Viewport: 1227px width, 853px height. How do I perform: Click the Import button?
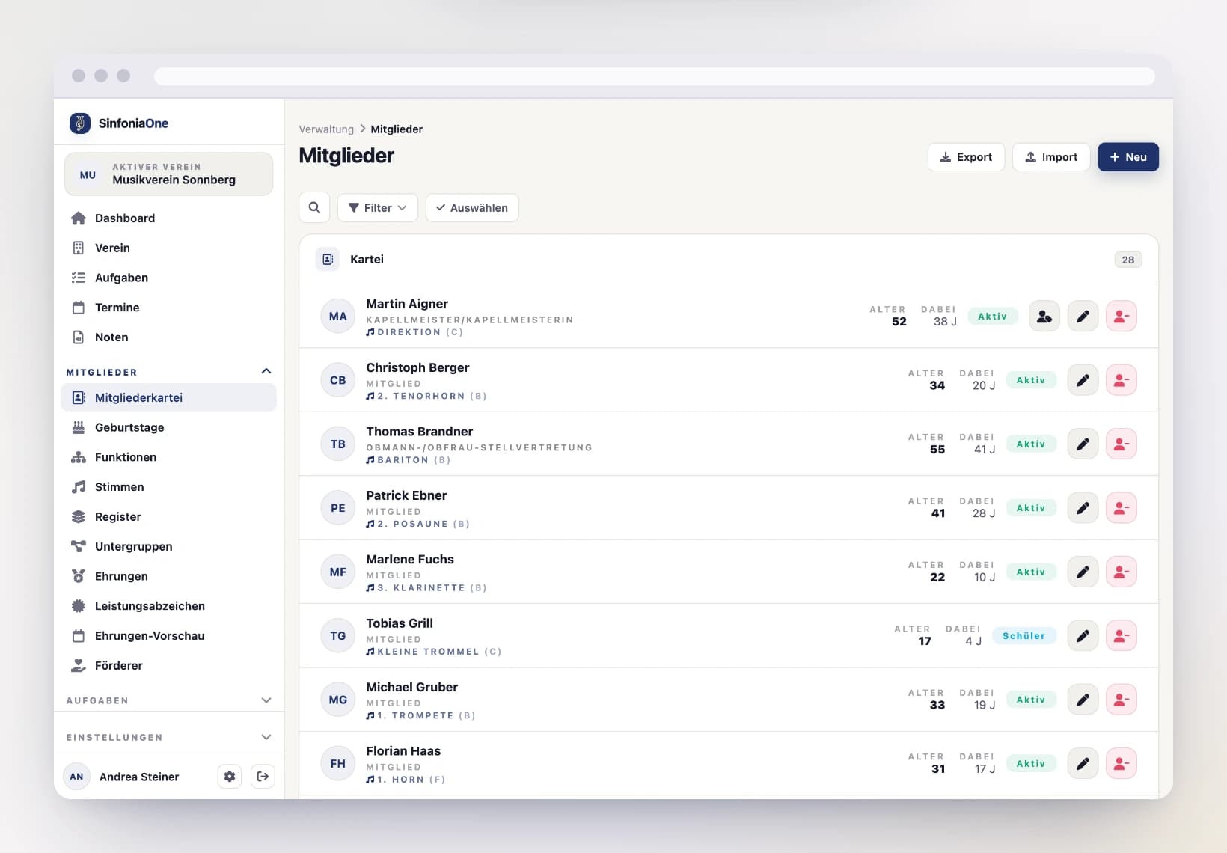click(1051, 157)
